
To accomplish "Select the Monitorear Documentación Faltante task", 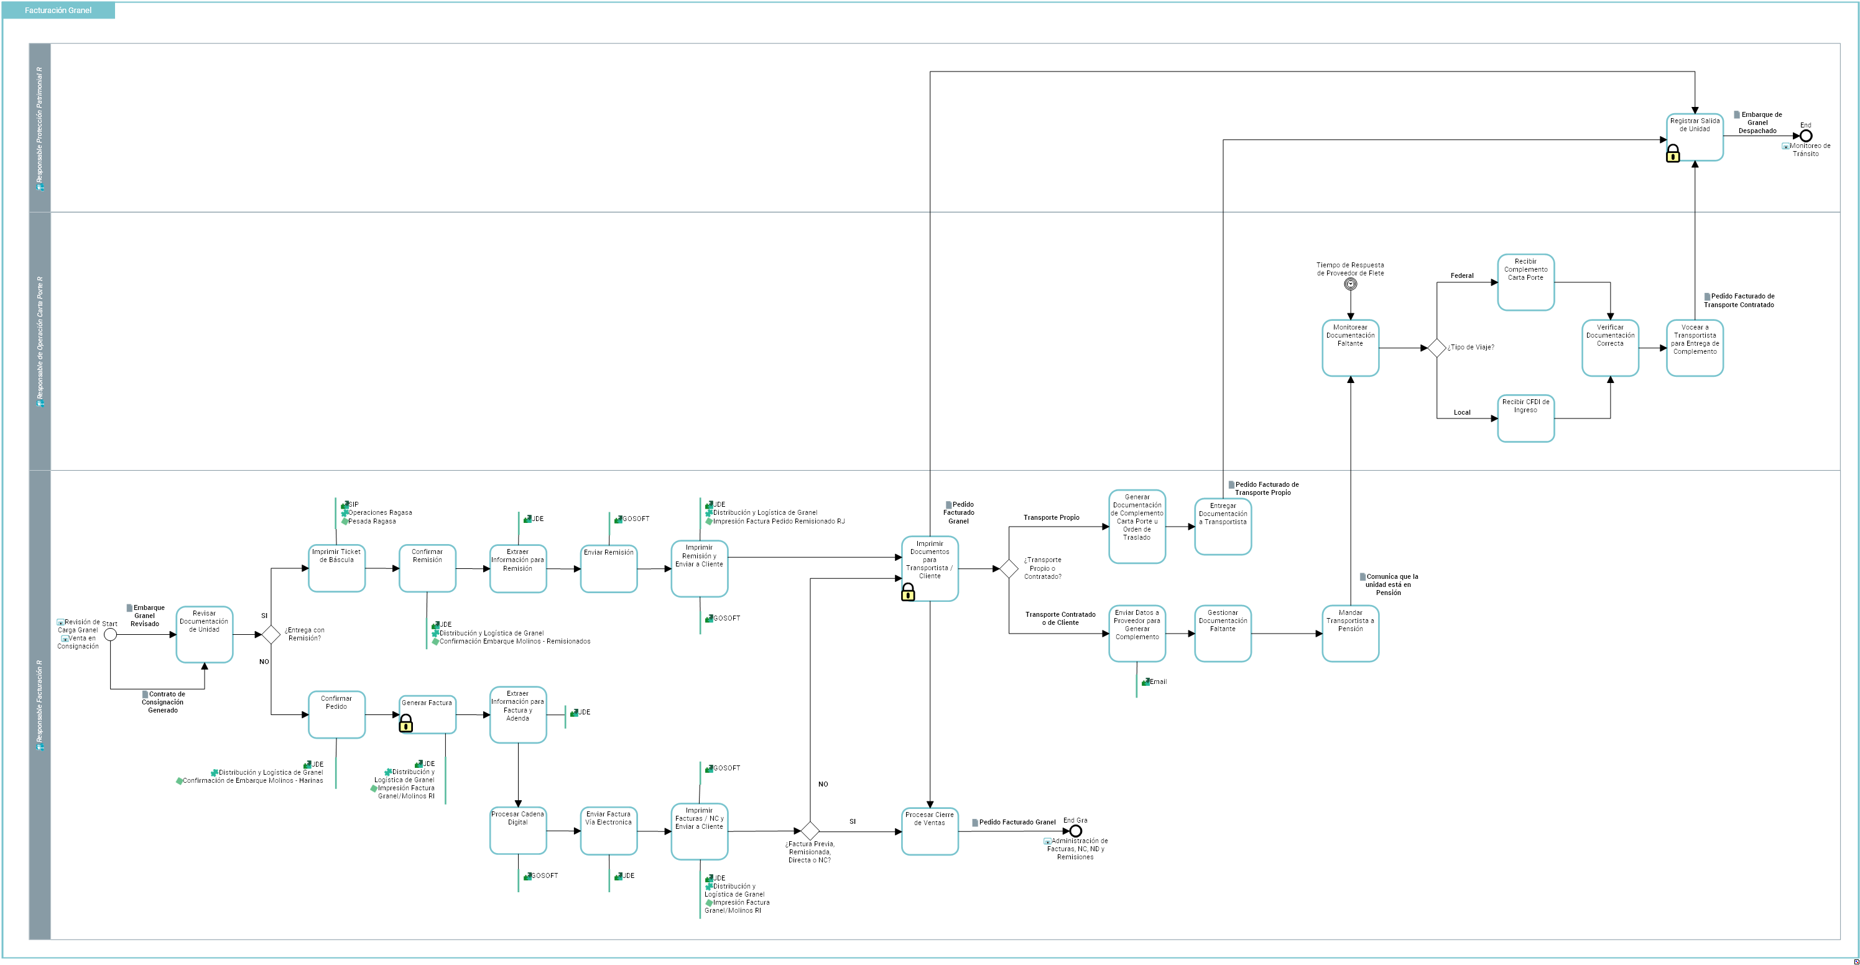I will 1350,348.
